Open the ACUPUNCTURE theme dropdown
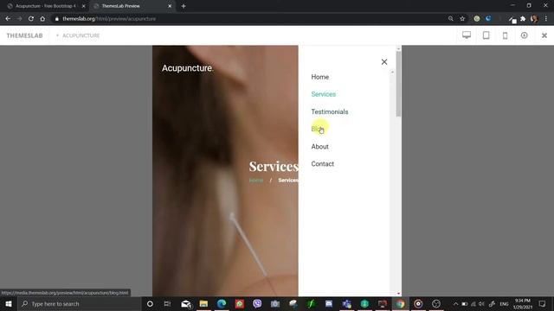Image resolution: width=554 pixels, height=311 pixels. tap(78, 35)
